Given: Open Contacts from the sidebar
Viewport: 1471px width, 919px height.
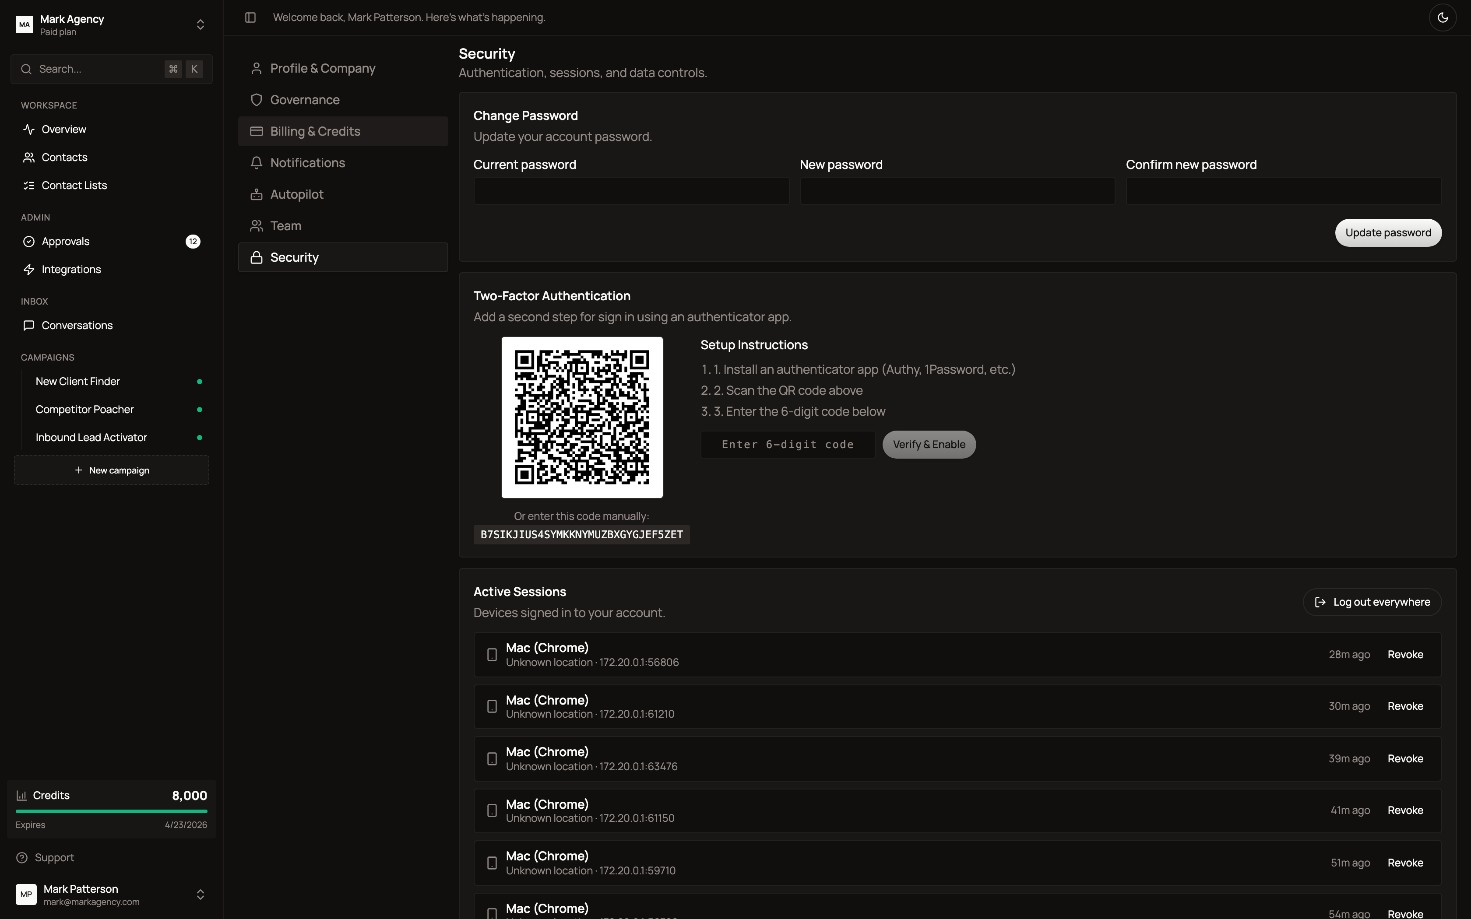Looking at the screenshot, I should point(111,158).
